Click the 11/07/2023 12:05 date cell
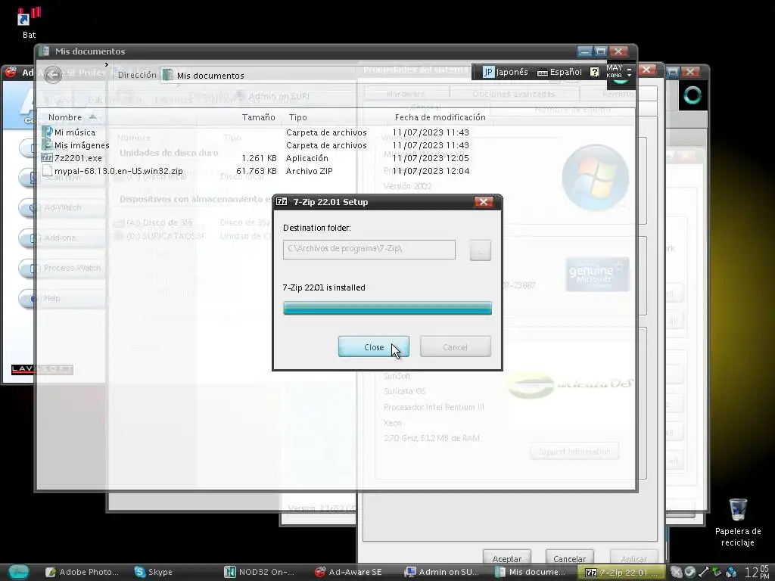Image resolution: width=775 pixels, height=581 pixels. click(431, 157)
